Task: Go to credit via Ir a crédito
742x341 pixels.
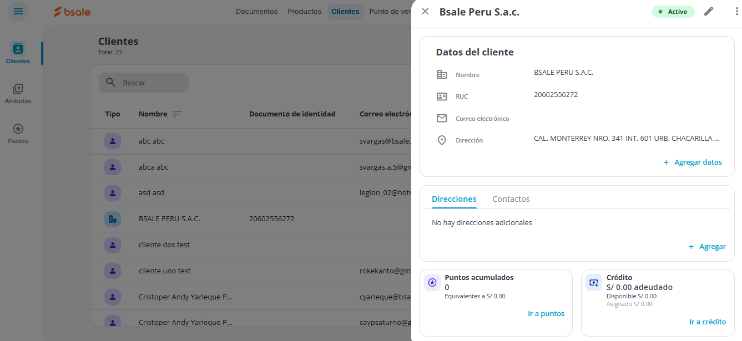Action: point(708,322)
